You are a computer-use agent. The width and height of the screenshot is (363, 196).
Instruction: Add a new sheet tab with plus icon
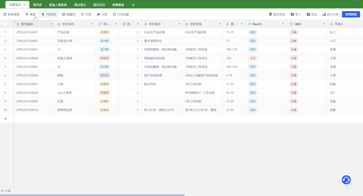133,5
